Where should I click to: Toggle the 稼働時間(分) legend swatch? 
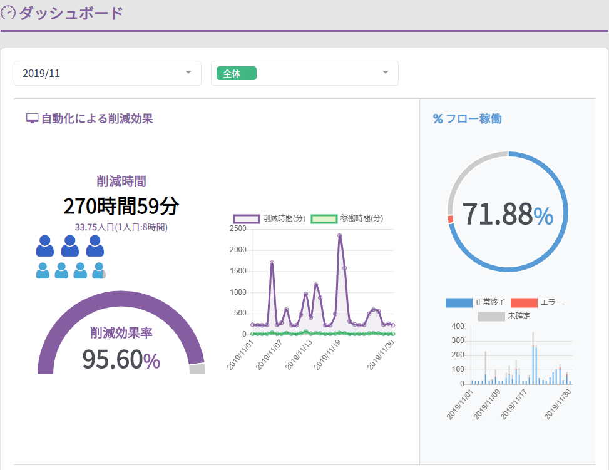[x=324, y=218]
